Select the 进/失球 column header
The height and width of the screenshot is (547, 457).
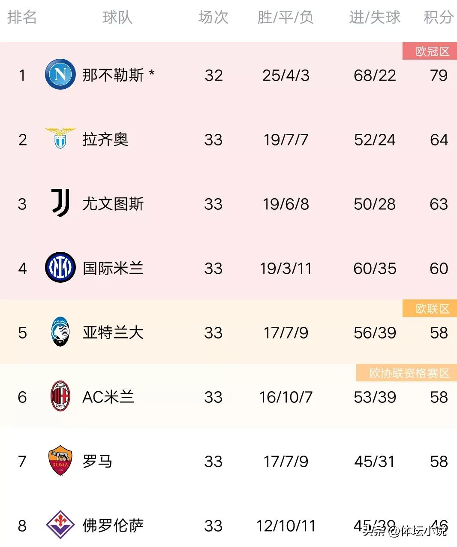(374, 18)
